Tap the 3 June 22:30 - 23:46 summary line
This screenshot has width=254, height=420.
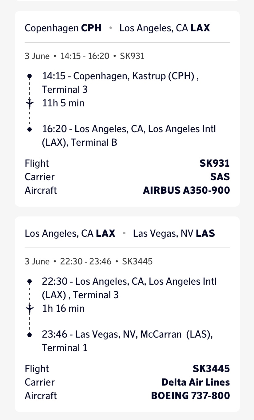(89, 262)
